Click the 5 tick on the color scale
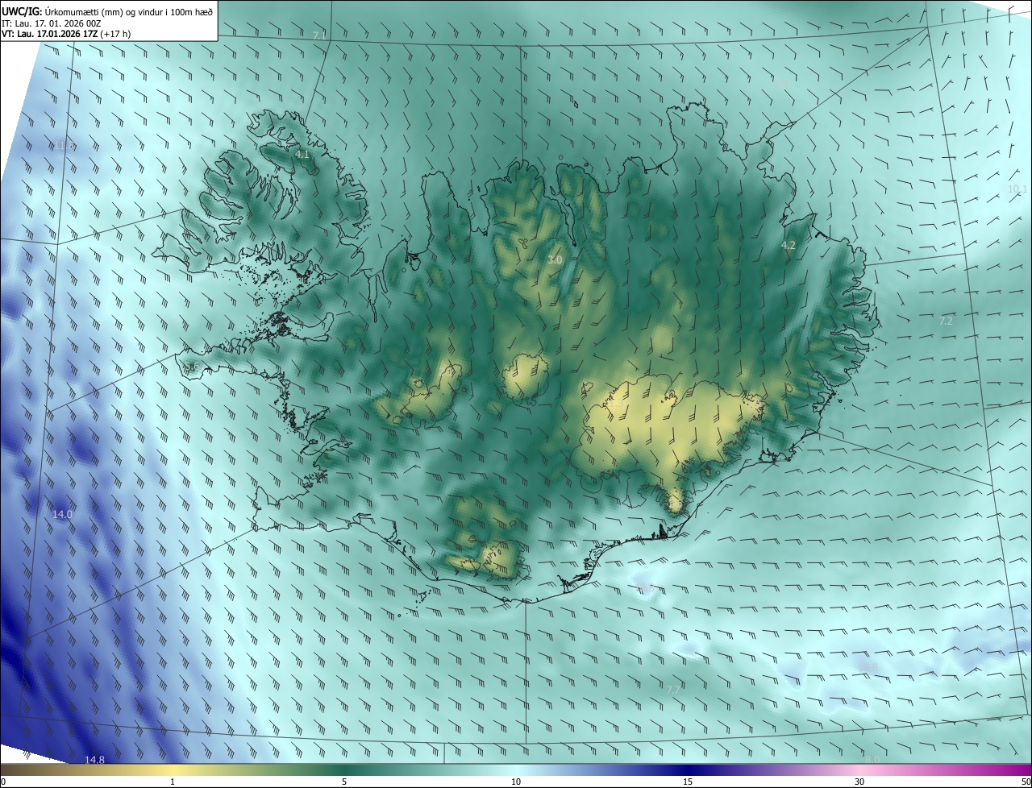1032x788 pixels. point(344,782)
